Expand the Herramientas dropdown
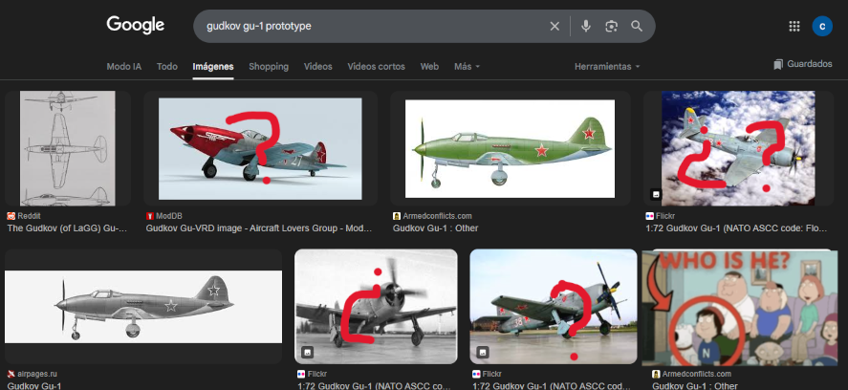This screenshot has height=390, width=848. (x=607, y=67)
